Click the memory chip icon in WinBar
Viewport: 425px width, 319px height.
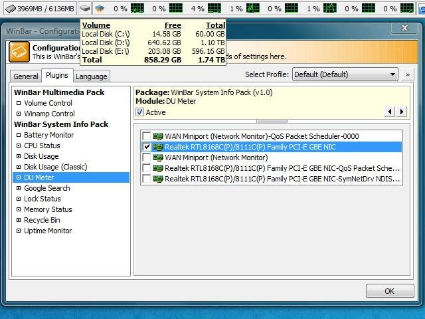click(x=11, y=9)
